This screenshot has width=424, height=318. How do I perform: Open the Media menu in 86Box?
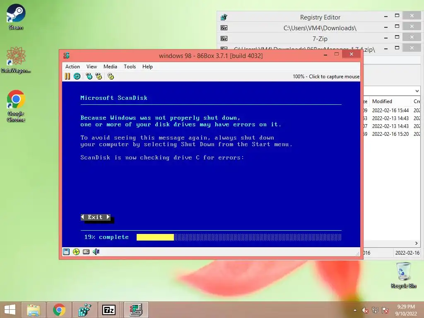110,67
